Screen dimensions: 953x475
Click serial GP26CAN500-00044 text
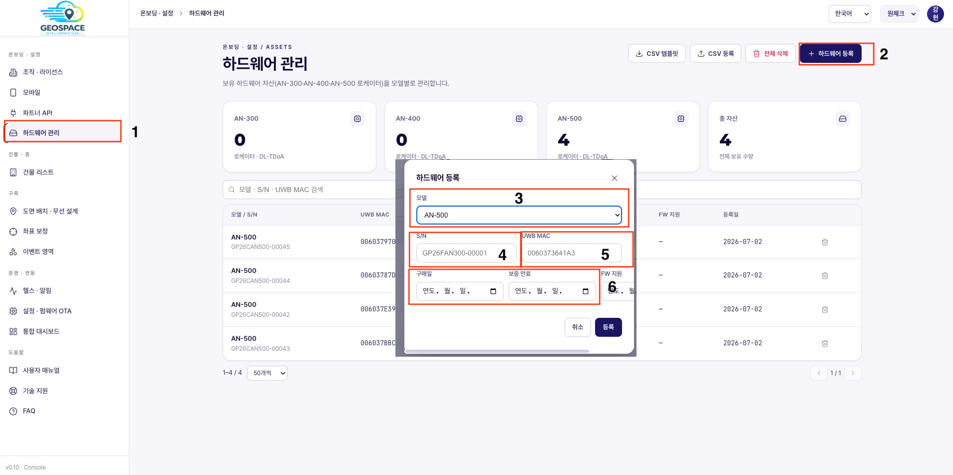click(261, 281)
